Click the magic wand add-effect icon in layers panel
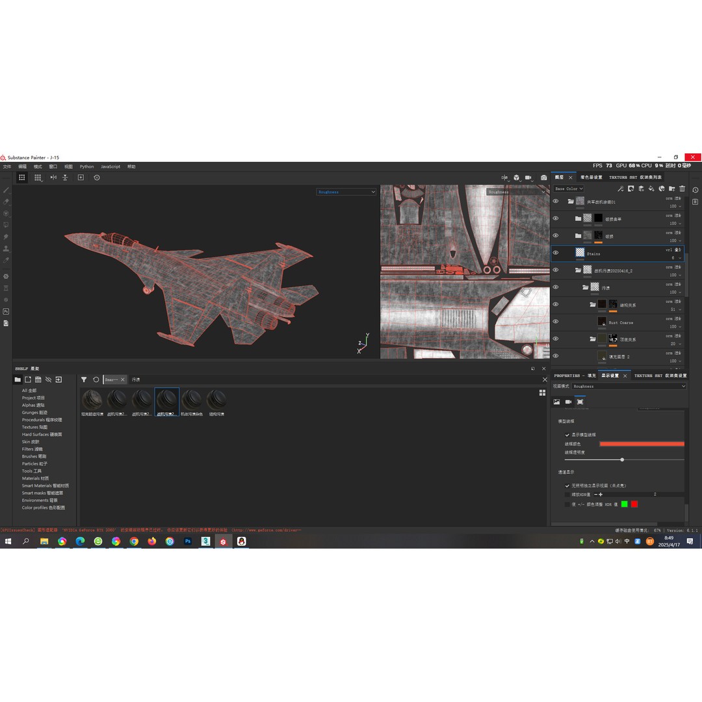This screenshot has height=702, width=702. (621, 189)
